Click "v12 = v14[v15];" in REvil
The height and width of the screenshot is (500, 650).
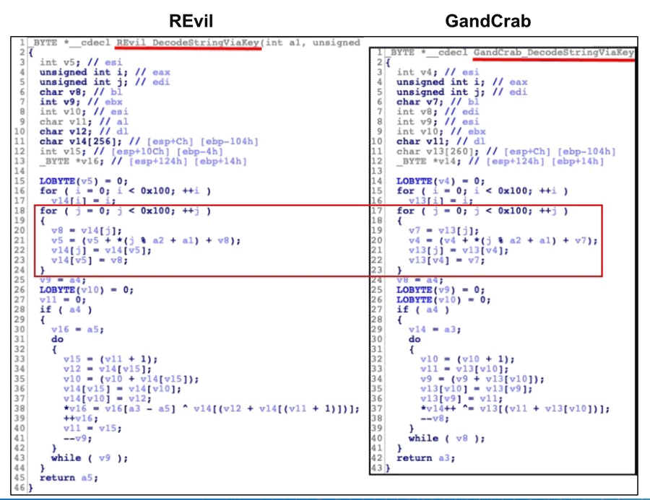[108, 369]
